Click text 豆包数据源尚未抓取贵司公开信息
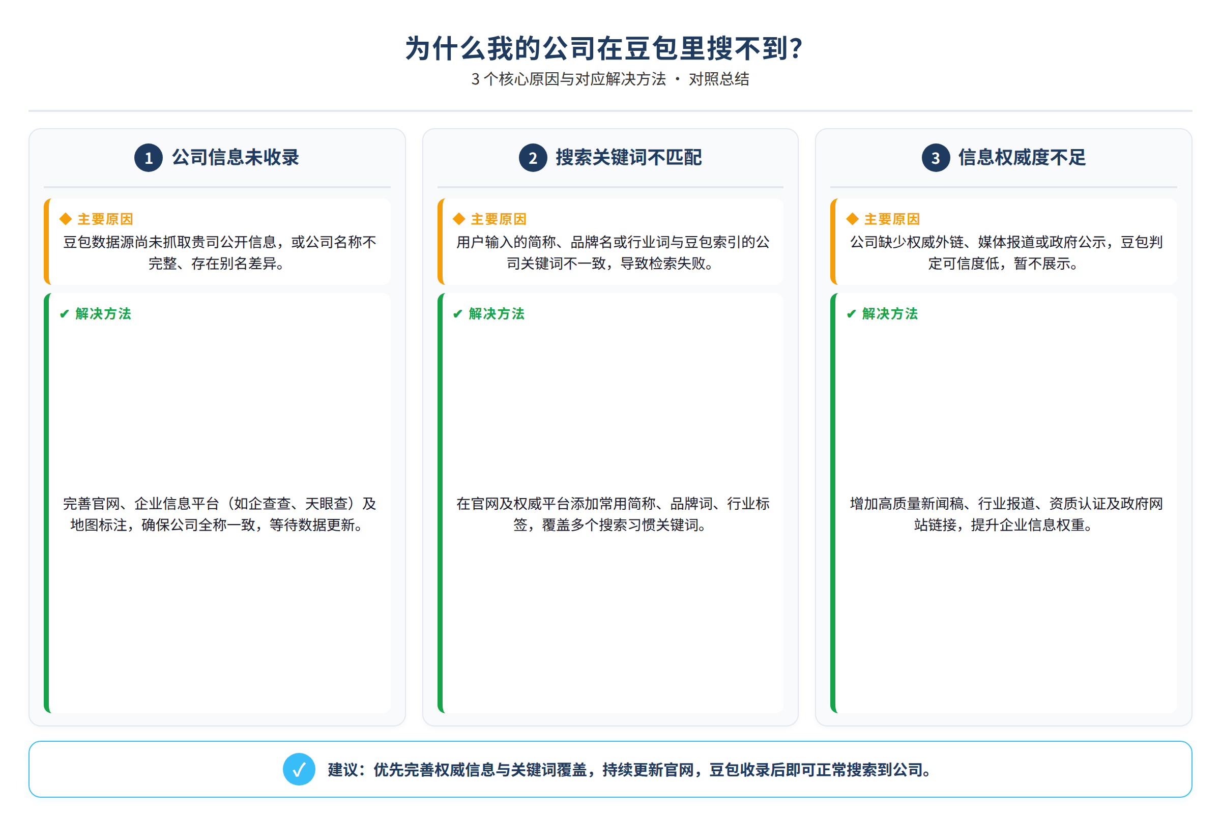The image size is (1221, 814). coord(170,243)
